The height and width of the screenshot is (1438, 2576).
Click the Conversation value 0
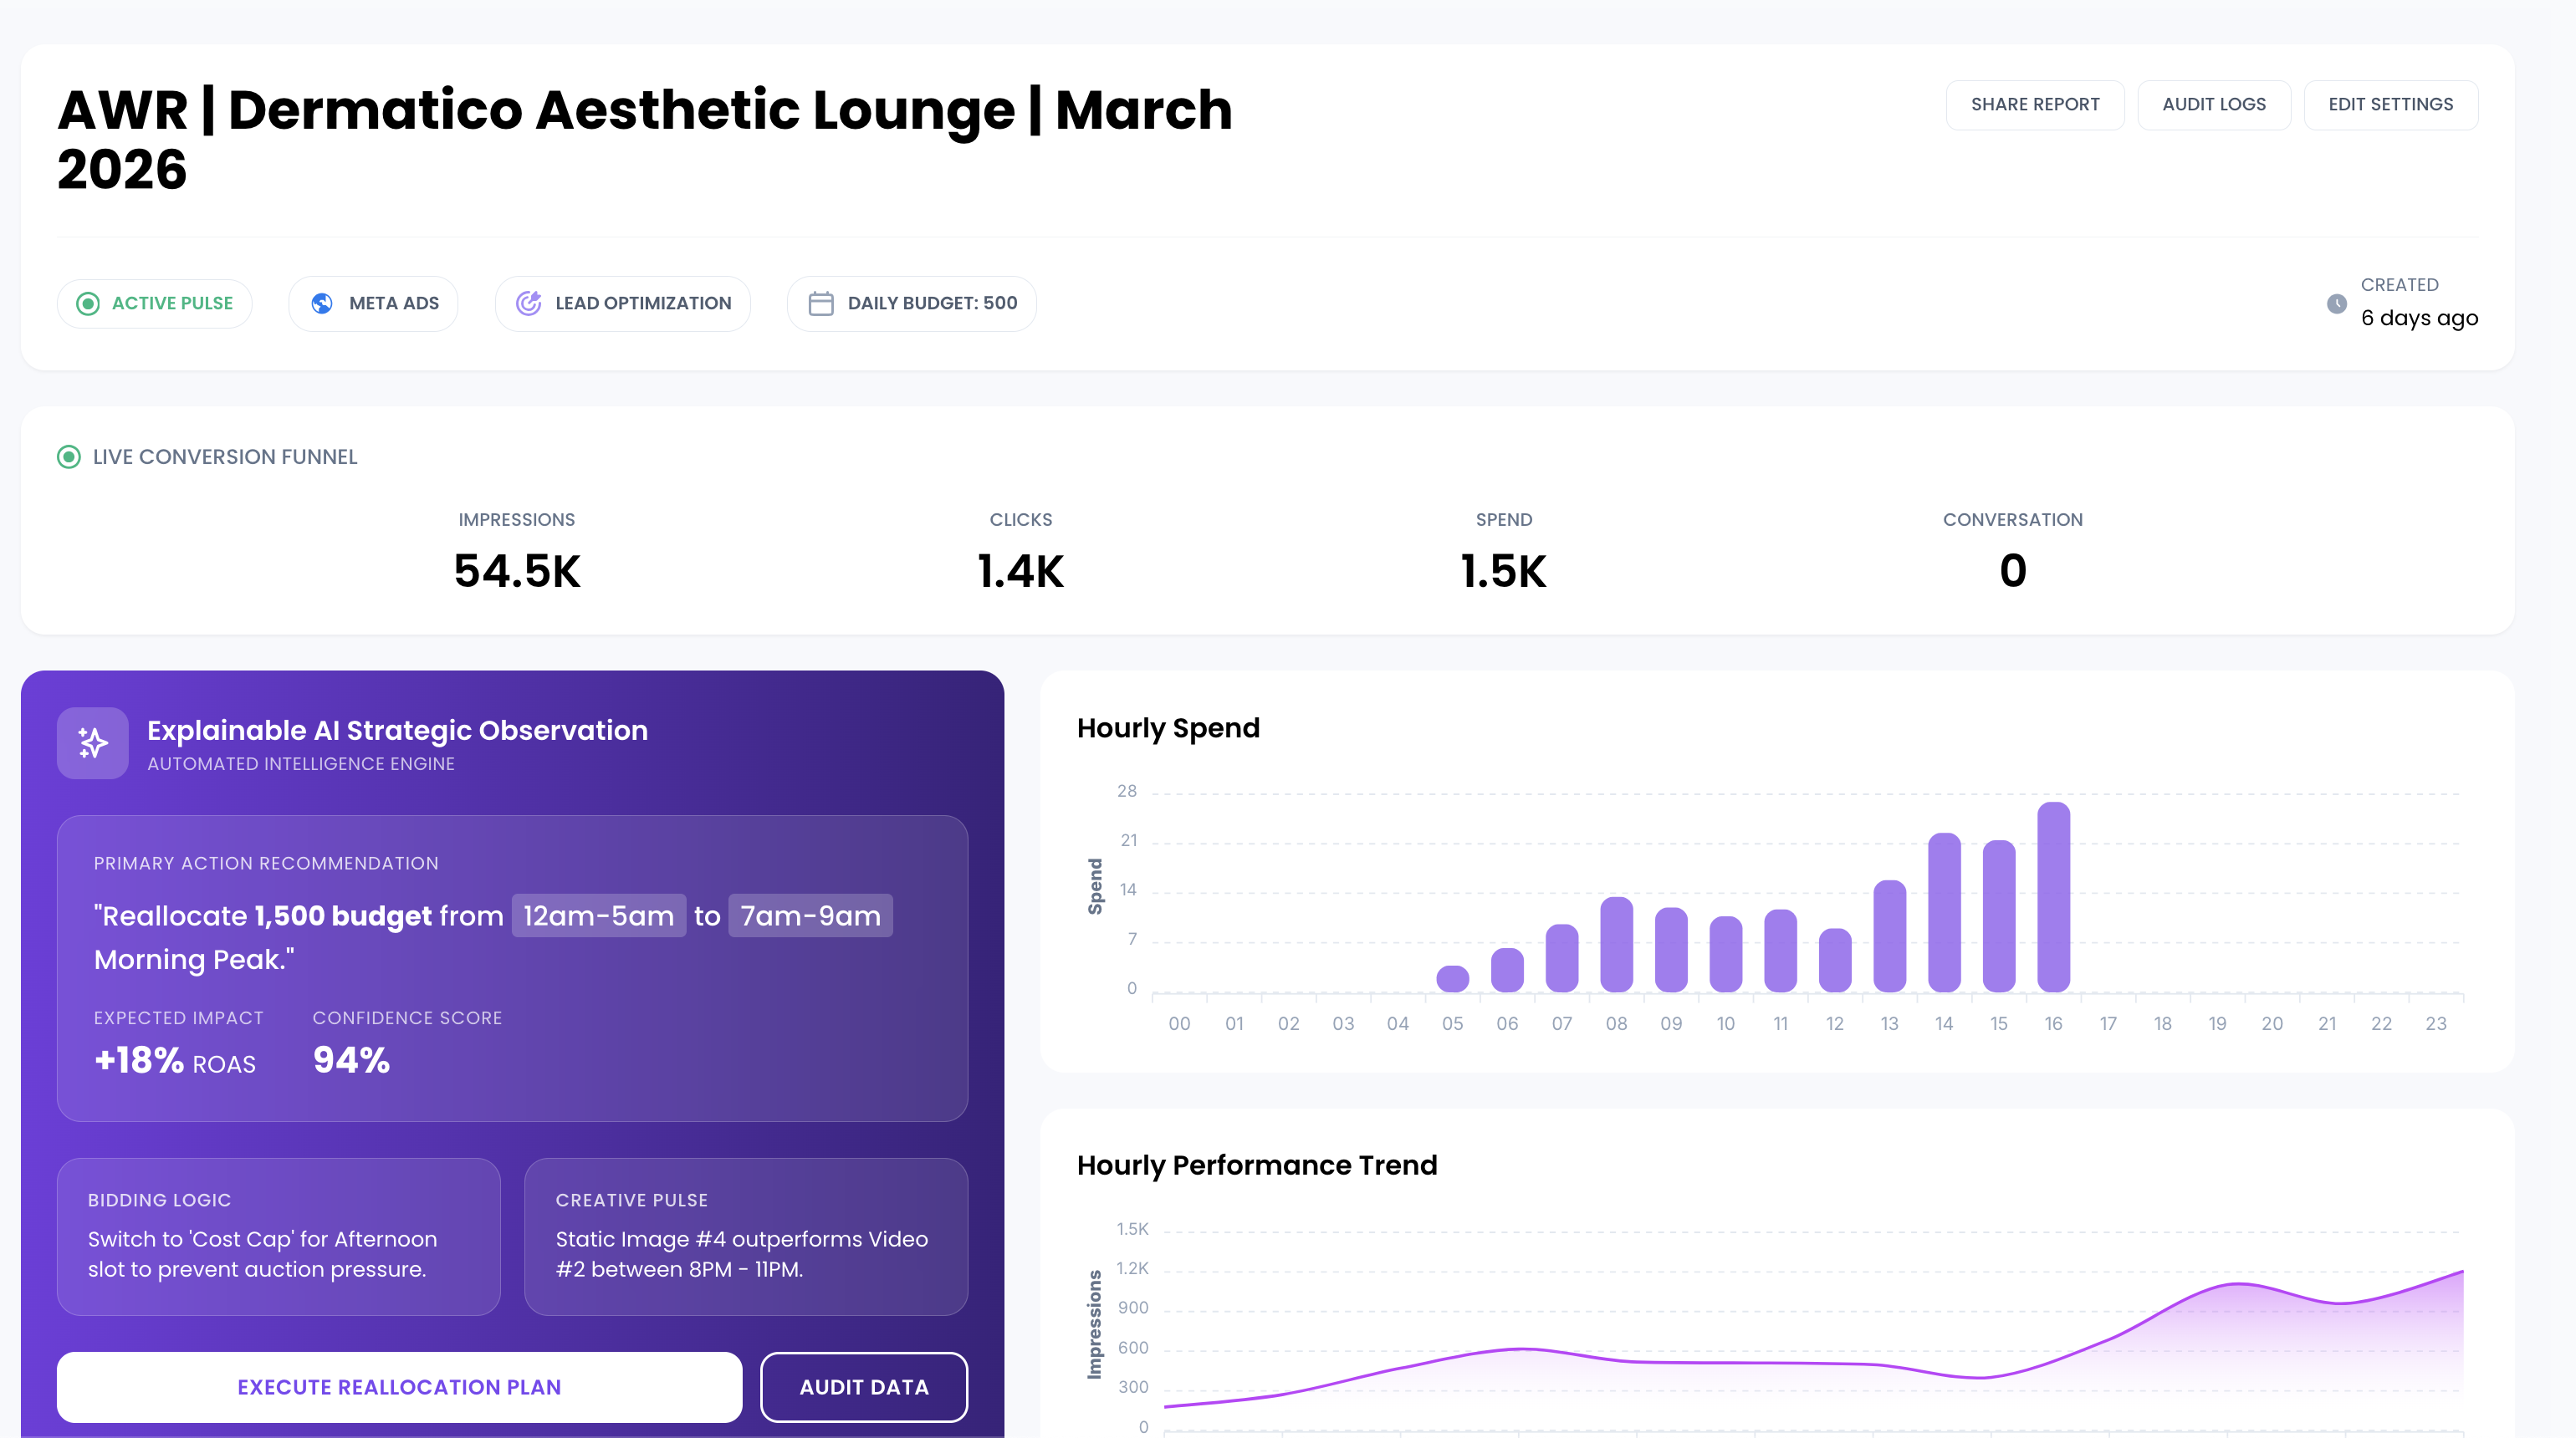(2013, 572)
